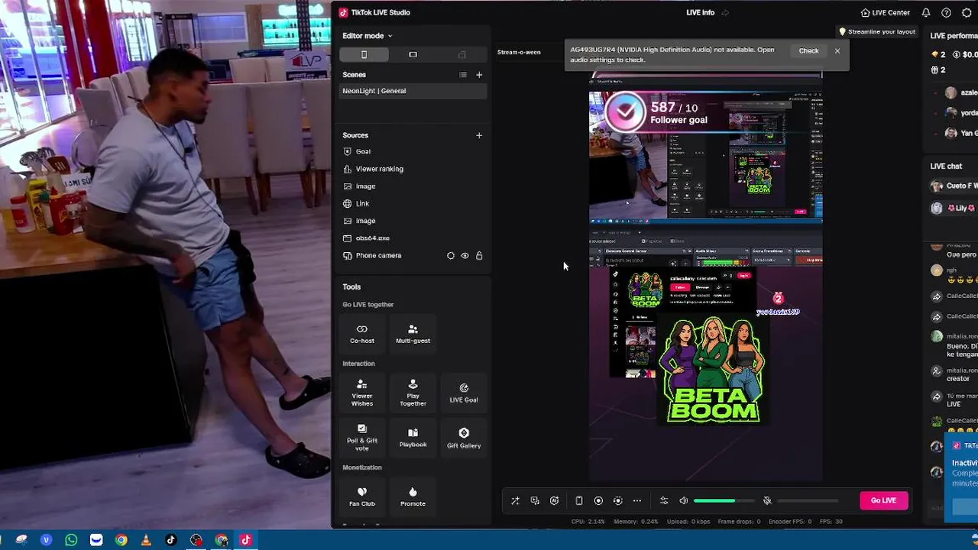The image size is (978, 550).
Task: Add a new scene with plus icon
Action: pyautogui.click(x=479, y=75)
